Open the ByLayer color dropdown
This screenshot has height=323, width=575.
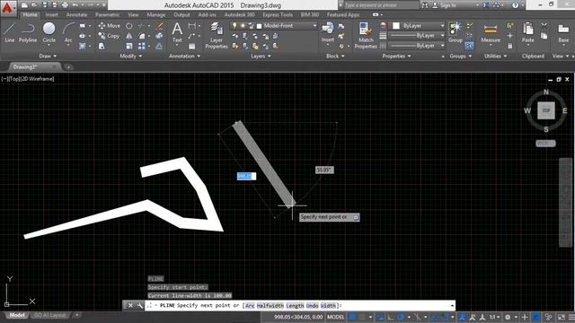pyautogui.click(x=418, y=26)
